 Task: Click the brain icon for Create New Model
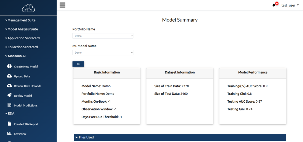(x=9, y=66)
